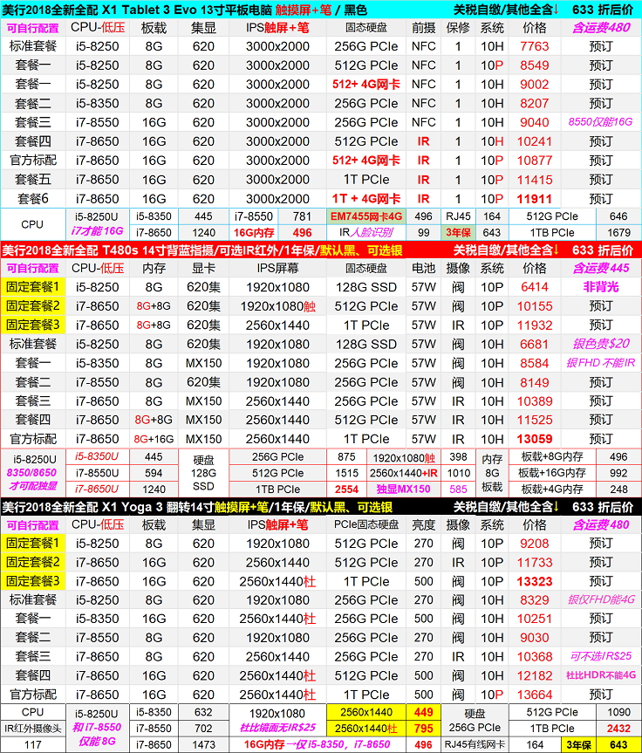The width and height of the screenshot is (642, 753).
Task: Click the red 2432 price cell
Action: pos(618,728)
